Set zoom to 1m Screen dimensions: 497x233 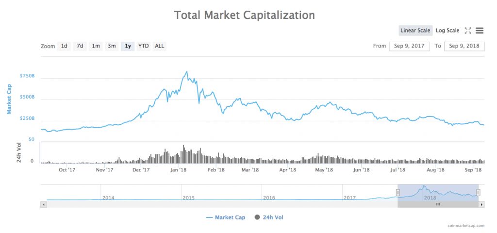pyautogui.click(x=96, y=46)
